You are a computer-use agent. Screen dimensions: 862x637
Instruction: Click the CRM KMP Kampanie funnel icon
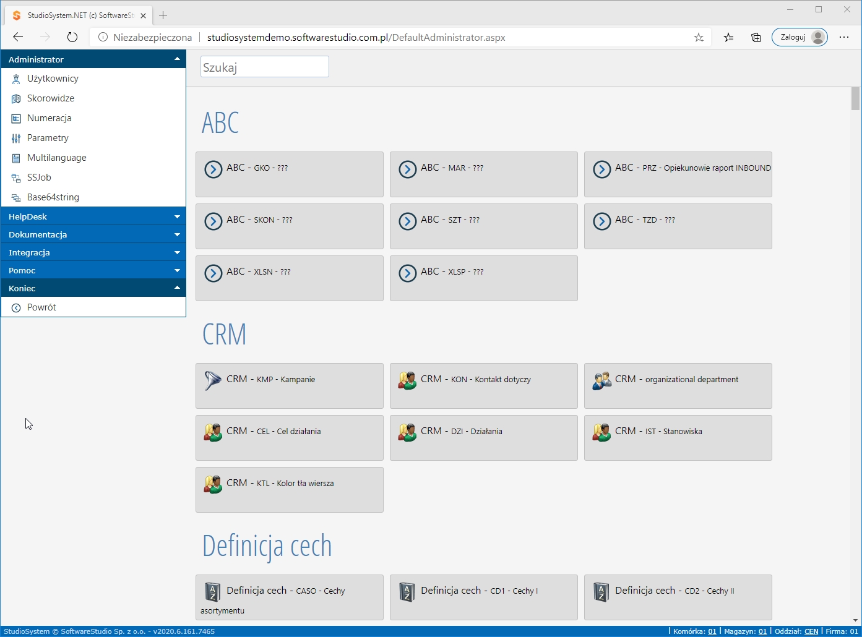213,380
